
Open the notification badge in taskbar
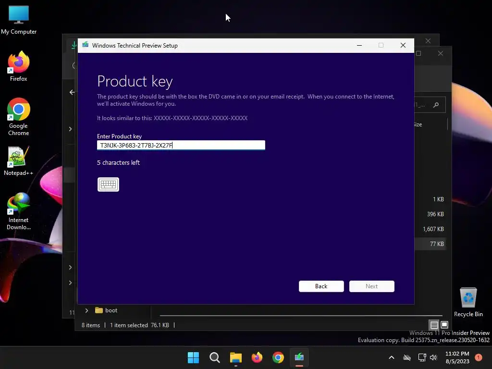[479, 357]
